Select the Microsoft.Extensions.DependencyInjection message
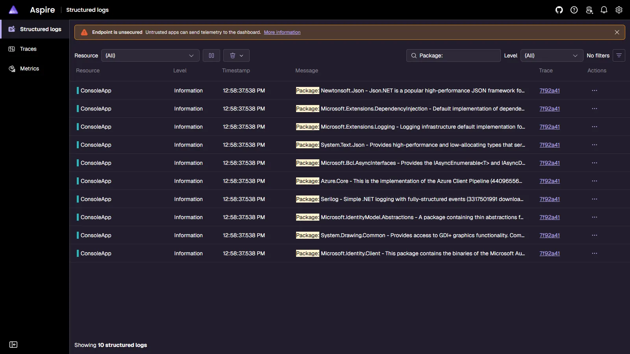630x354 pixels. pyautogui.click(x=410, y=109)
